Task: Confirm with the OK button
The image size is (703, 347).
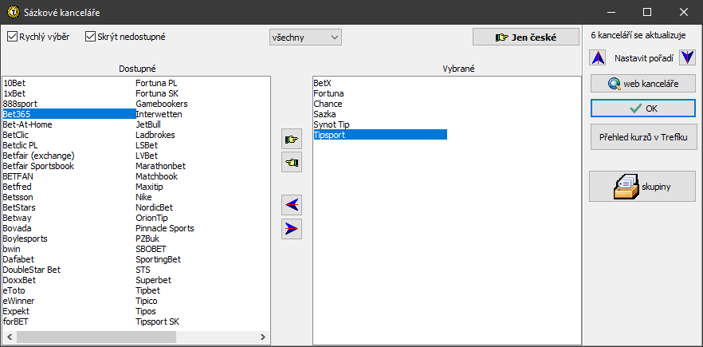Action: (642, 108)
